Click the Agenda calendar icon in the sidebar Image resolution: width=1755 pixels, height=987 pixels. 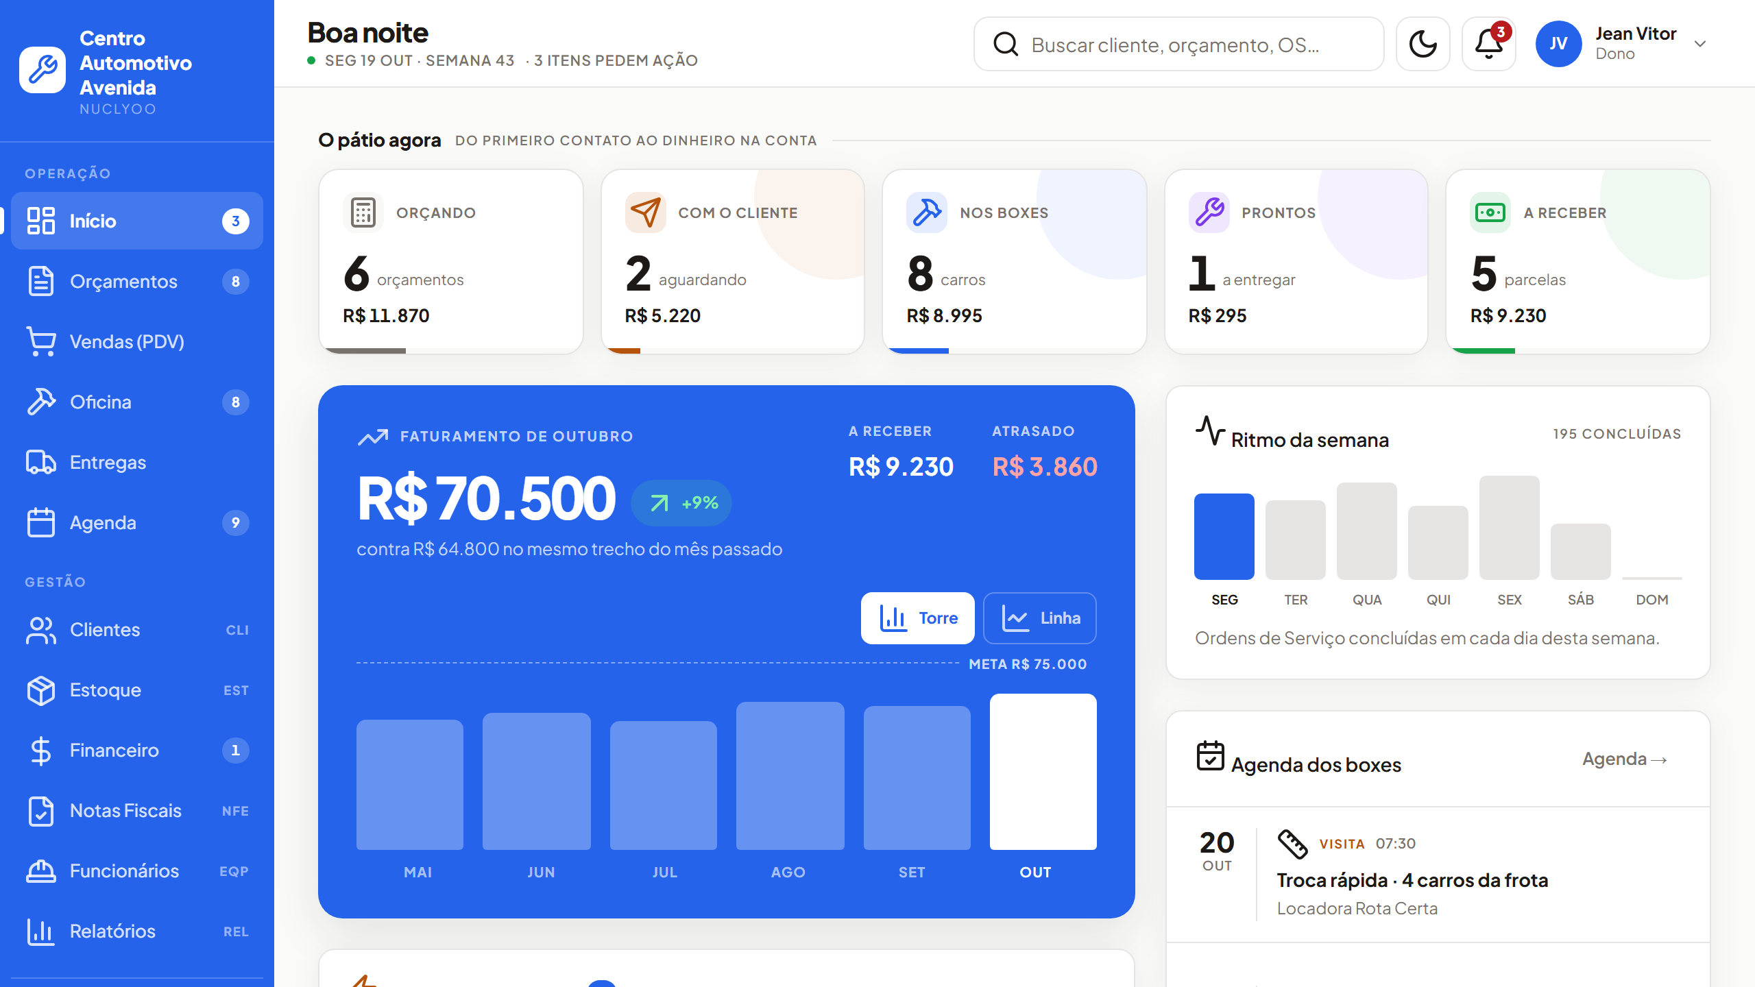[41, 522]
